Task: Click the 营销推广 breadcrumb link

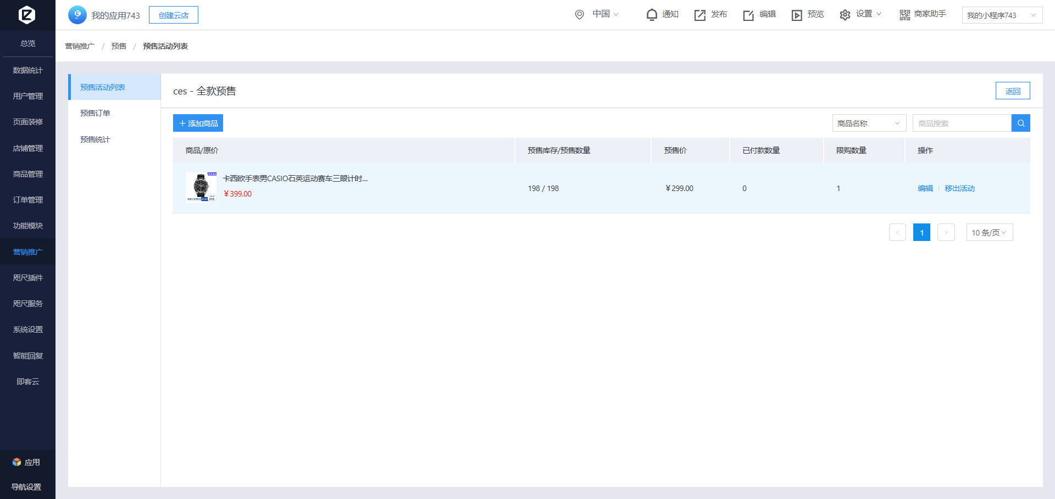Action: point(80,46)
